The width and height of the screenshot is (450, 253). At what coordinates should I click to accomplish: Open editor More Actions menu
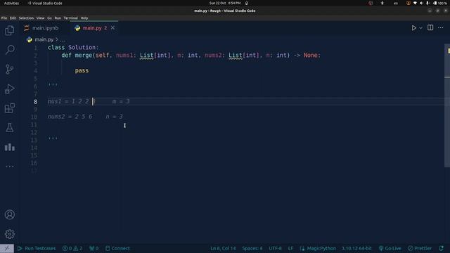pyautogui.click(x=441, y=28)
